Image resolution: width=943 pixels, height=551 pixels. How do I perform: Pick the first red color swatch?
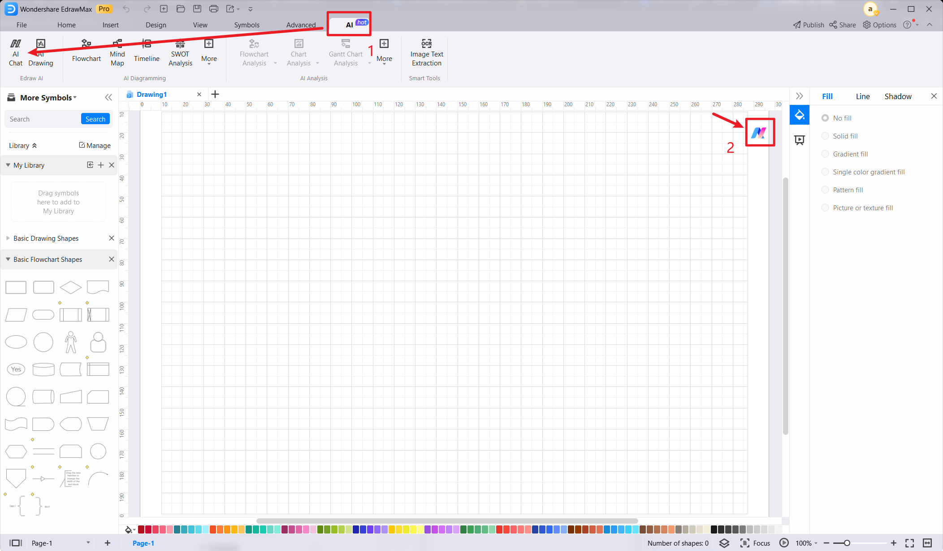[x=141, y=529]
